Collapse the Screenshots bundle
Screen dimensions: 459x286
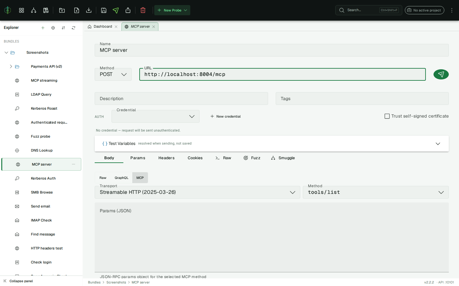pyautogui.click(x=6, y=52)
